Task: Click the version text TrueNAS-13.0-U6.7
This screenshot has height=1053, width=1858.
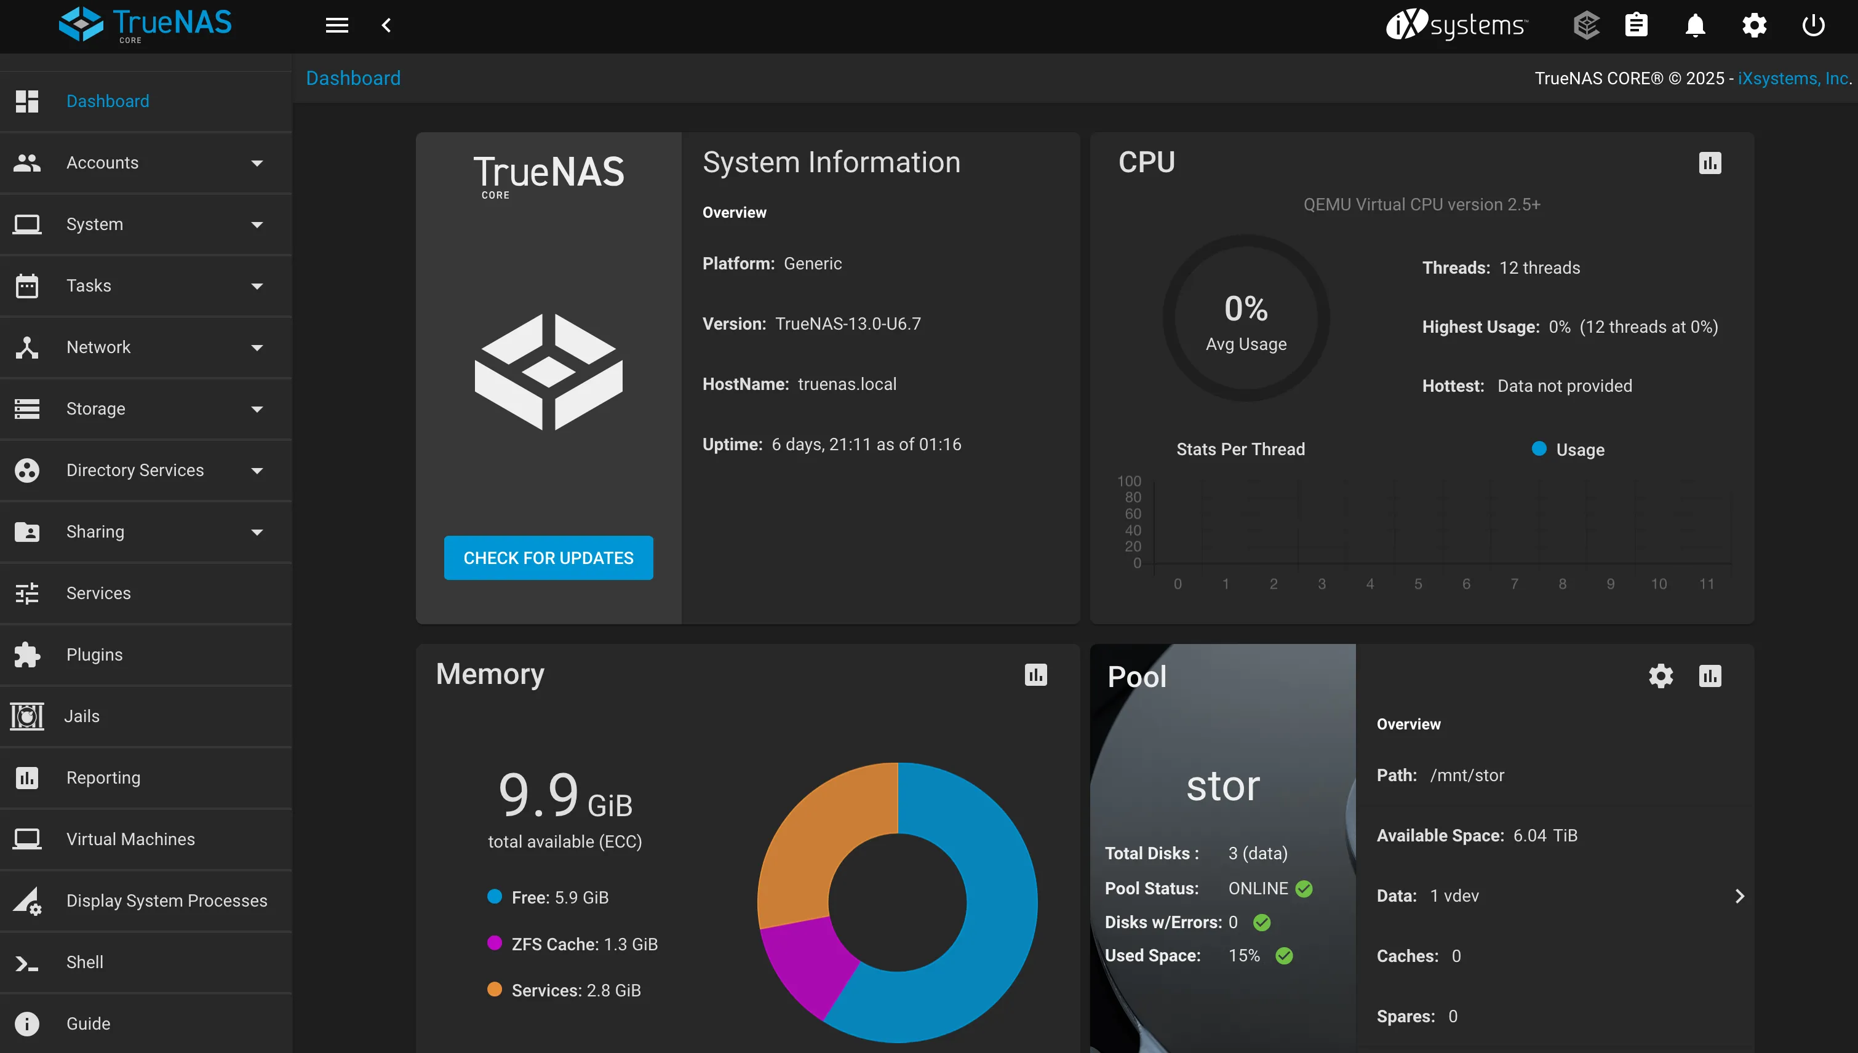Action: 848,324
